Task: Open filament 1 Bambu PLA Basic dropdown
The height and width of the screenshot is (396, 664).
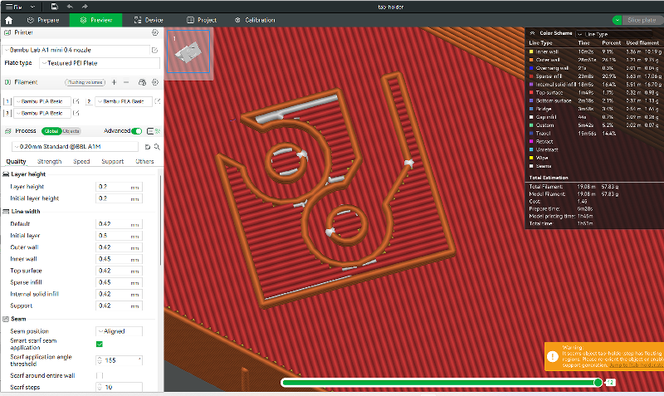Action: (42, 101)
